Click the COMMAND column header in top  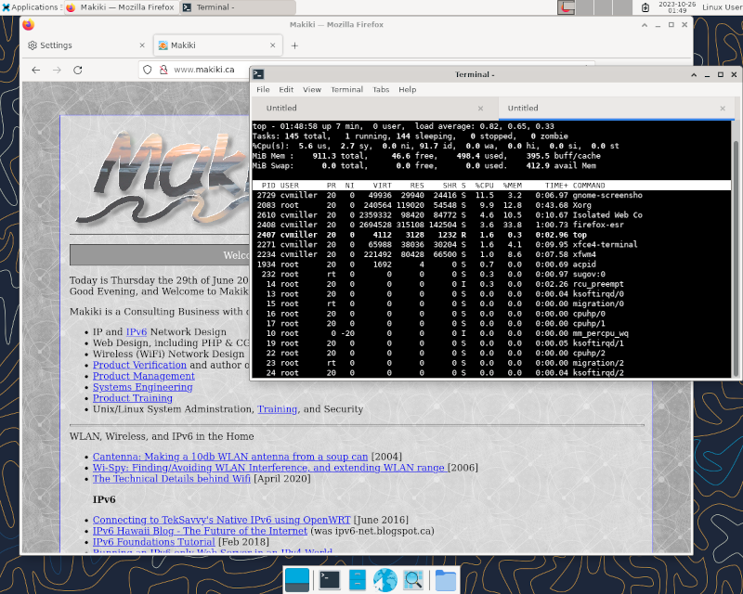coord(589,186)
